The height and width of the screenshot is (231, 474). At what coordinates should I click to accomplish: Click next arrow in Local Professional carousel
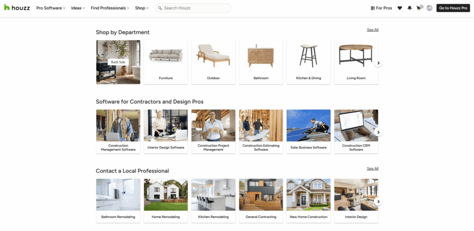tap(378, 201)
